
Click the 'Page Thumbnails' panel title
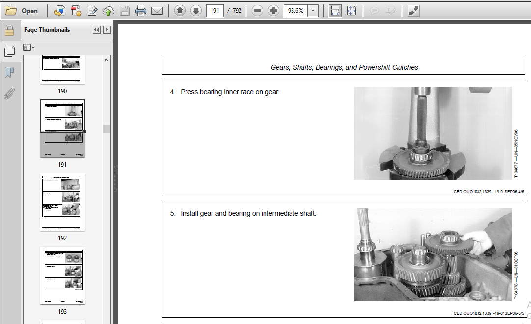47,30
